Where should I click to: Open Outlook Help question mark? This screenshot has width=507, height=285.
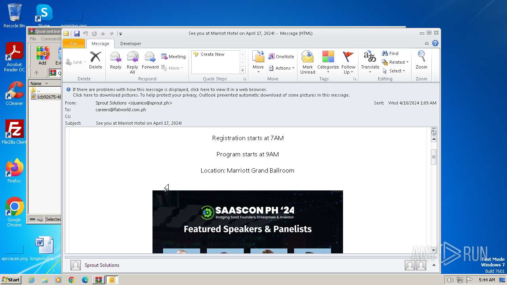(435, 44)
